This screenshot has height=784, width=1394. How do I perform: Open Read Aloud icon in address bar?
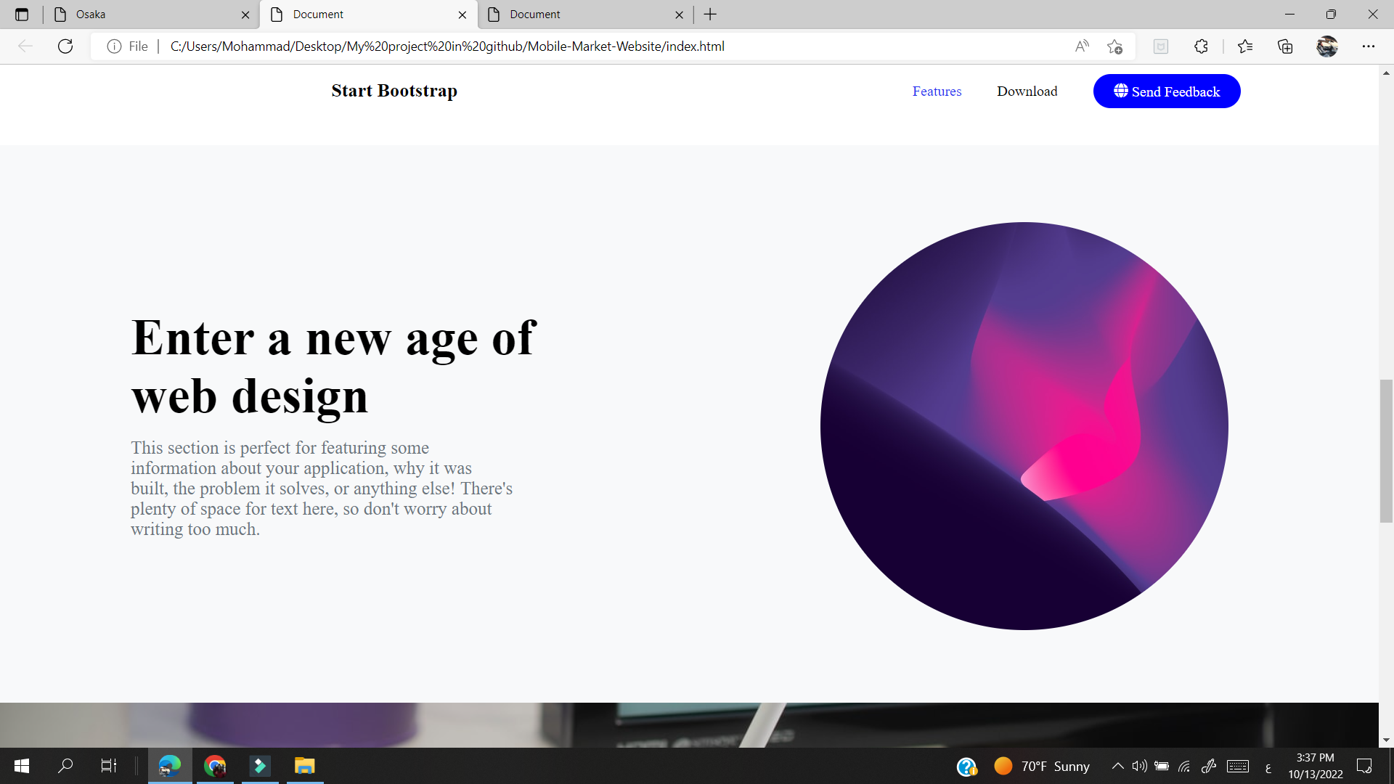click(x=1082, y=46)
